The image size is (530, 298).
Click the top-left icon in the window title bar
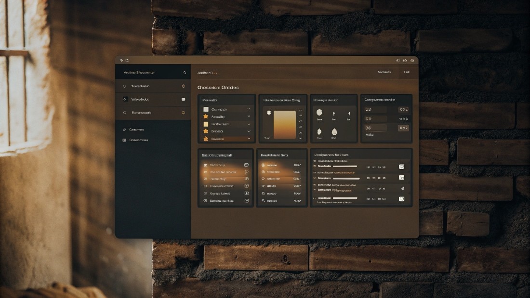[x=121, y=60]
